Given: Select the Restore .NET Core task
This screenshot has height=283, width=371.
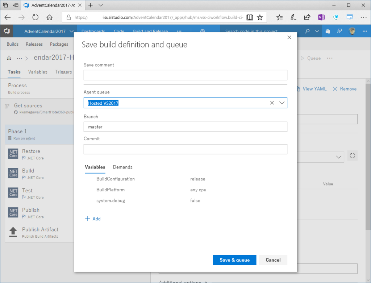Looking at the screenshot, I should pyautogui.click(x=39, y=154).
